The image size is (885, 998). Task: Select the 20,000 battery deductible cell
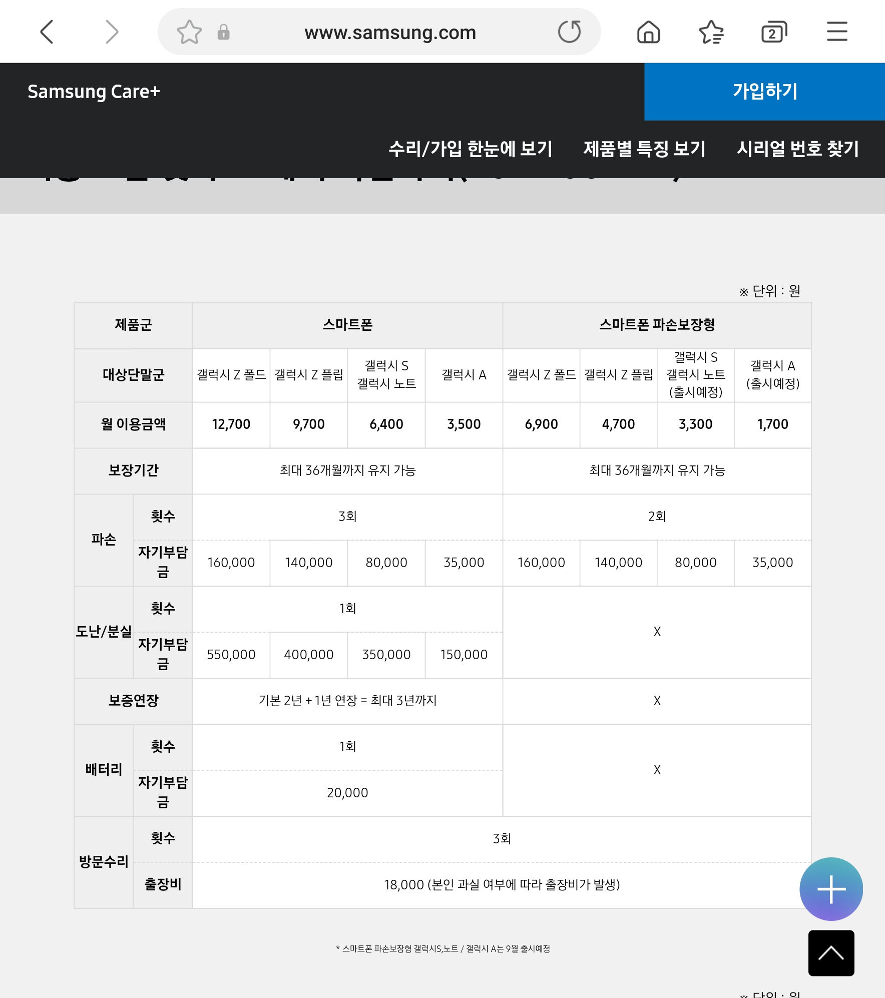(347, 793)
